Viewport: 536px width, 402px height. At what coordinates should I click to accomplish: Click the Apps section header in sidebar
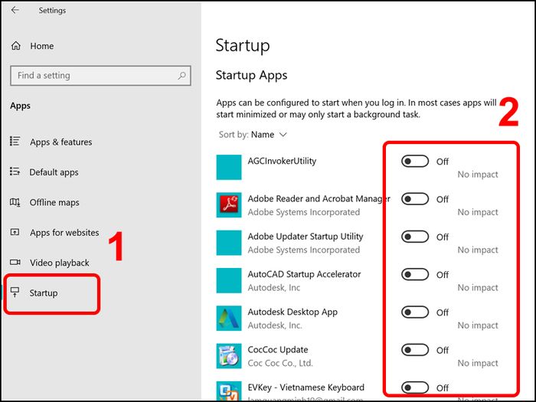(20, 106)
